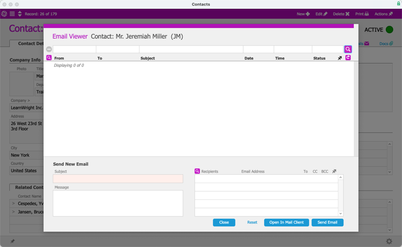Click the From filter field

pyautogui.click(x=75, y=49)
